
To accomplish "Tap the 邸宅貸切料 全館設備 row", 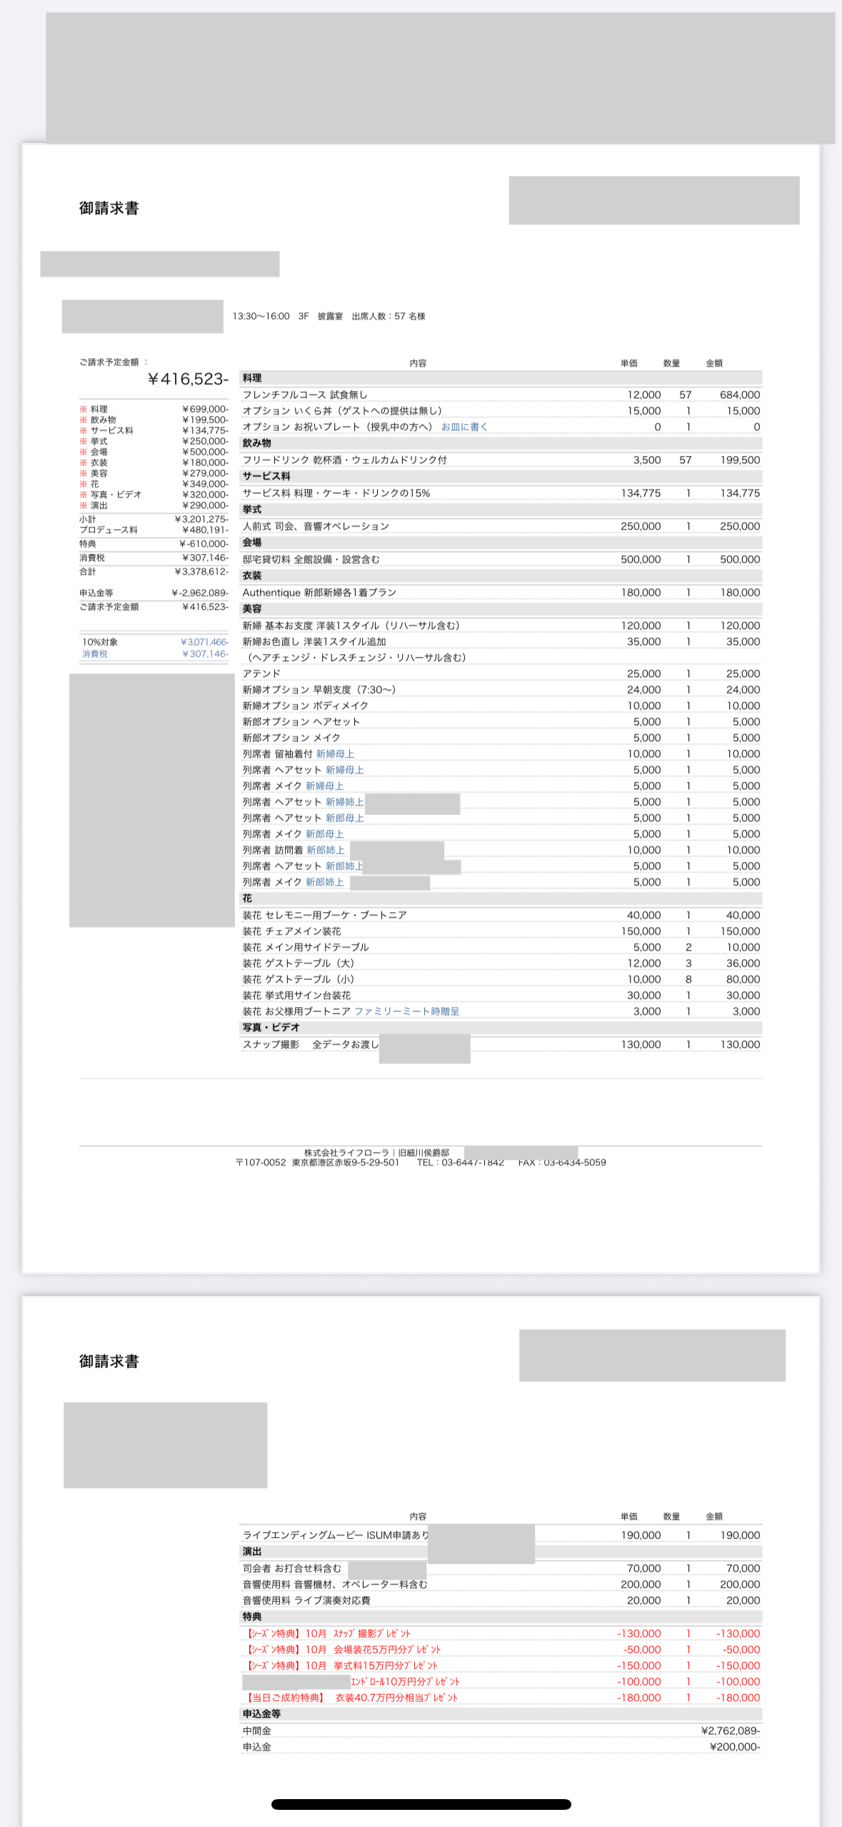I will (x=311, y=560).
